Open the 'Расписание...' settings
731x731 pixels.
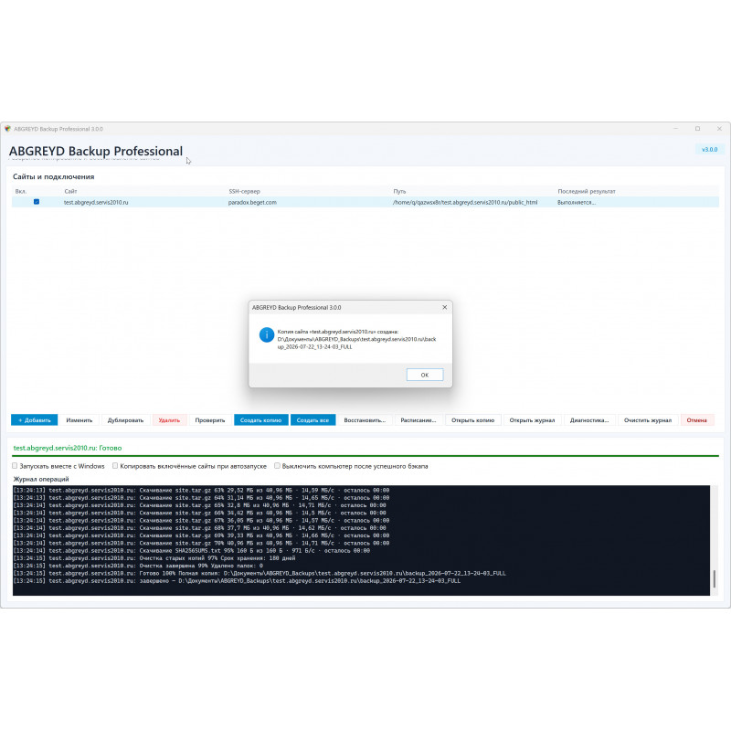[418, 420]
